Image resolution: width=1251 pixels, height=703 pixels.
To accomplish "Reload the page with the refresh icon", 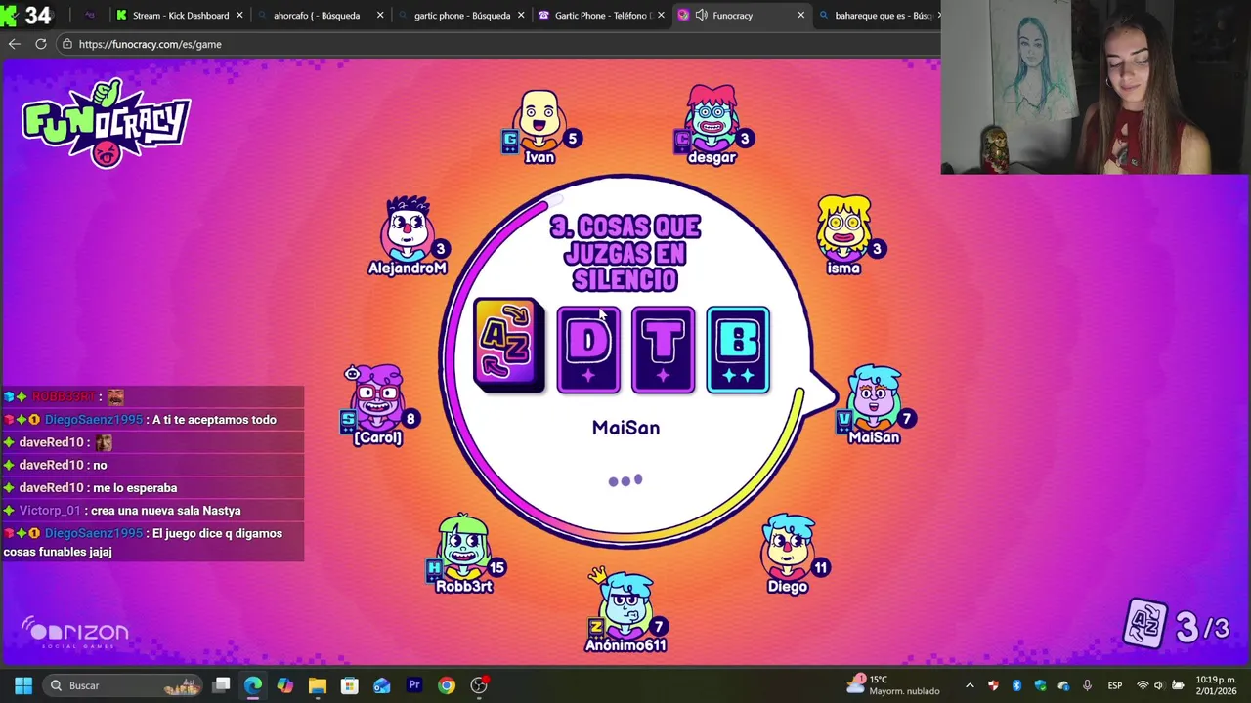I will click(x=41, y=44).
